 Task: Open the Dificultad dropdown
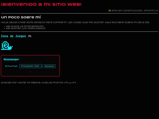[x=31, y=66]
